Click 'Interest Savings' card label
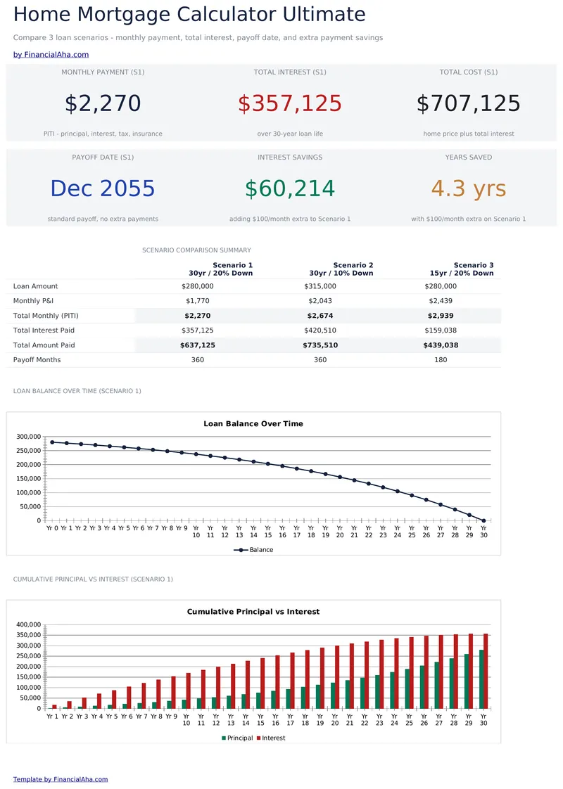The height and width of the screenshot is (789, 563). [290, 157]
